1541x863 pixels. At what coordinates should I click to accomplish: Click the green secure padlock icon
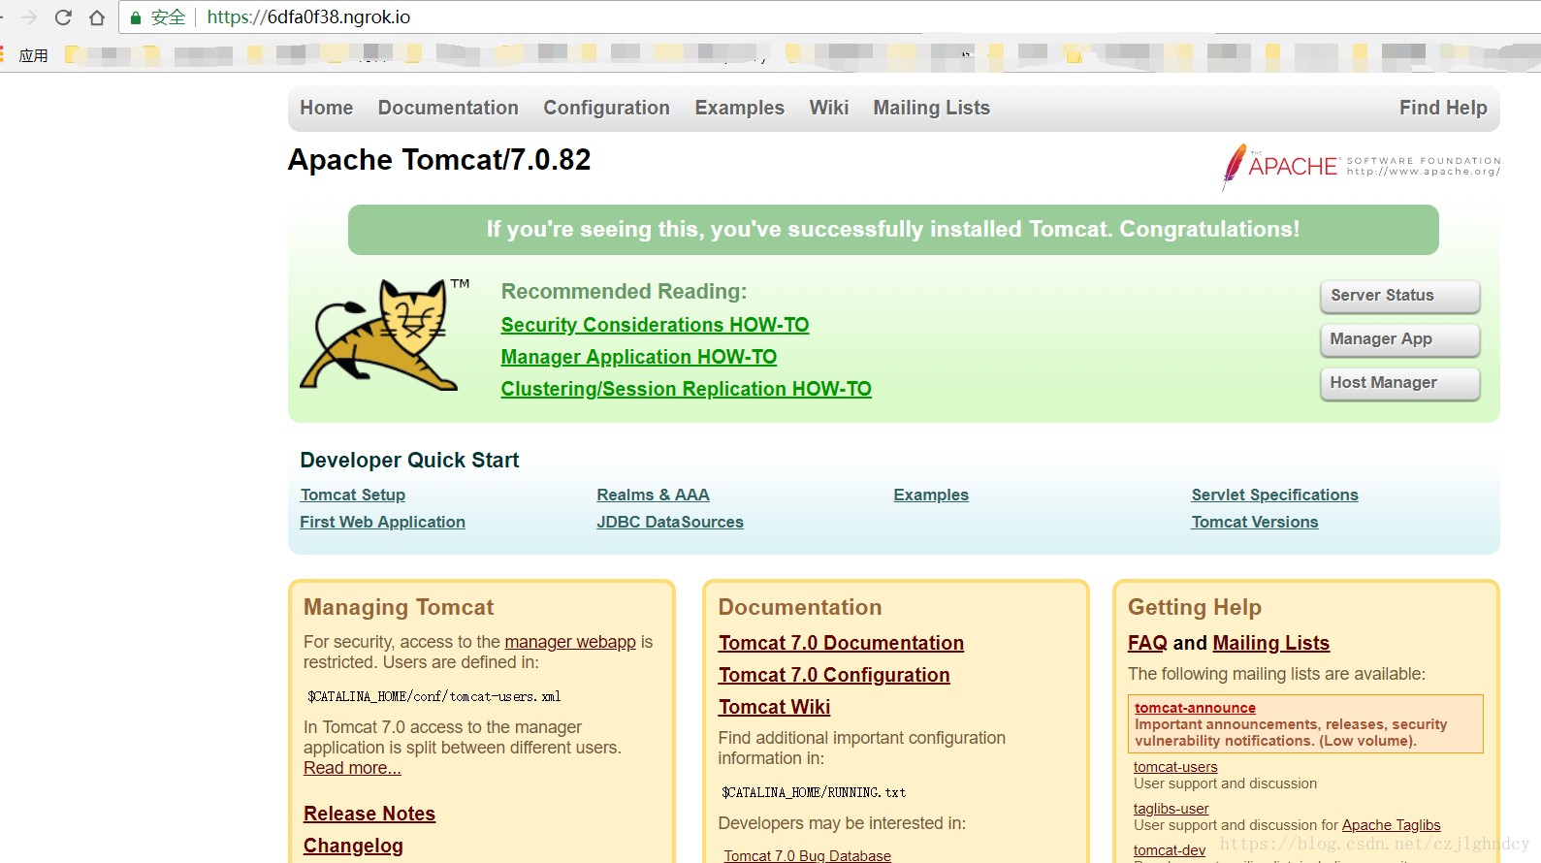tap(136, 17)
